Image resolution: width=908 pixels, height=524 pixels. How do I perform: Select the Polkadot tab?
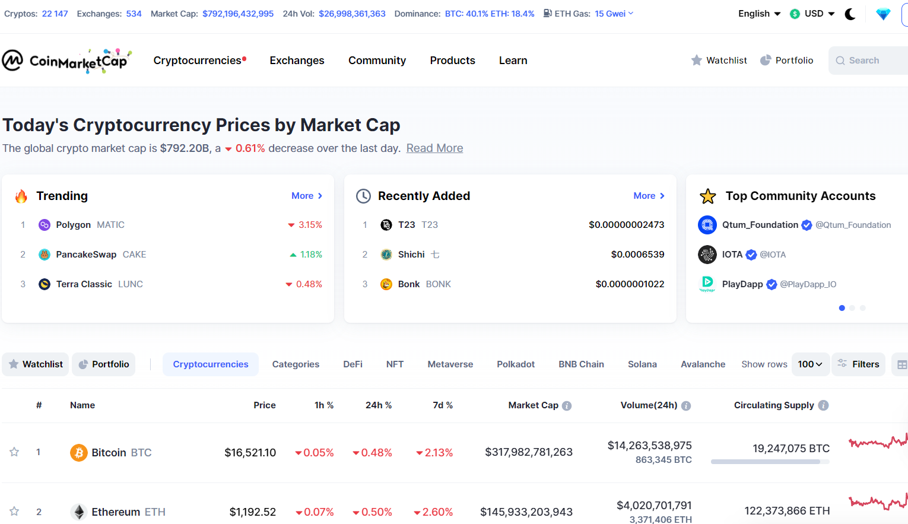[x=516, y=364]
